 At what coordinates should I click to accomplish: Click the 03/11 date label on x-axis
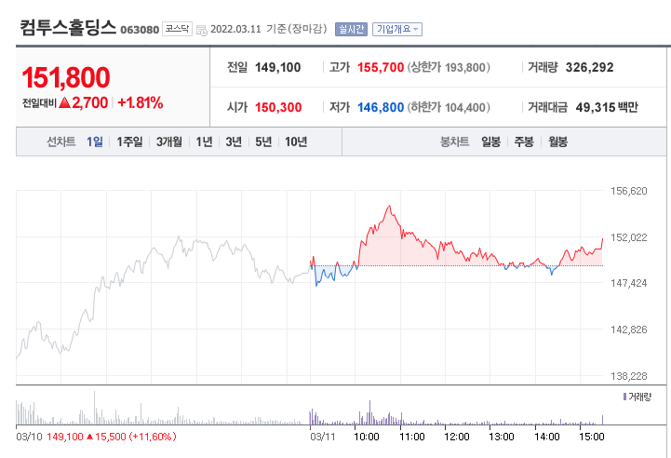(x=323, y=437)
